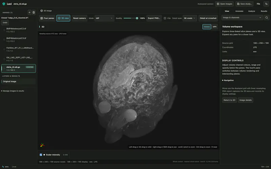Open the File menu
Viewport: 271px width, 169px height.
click(258, 4)
